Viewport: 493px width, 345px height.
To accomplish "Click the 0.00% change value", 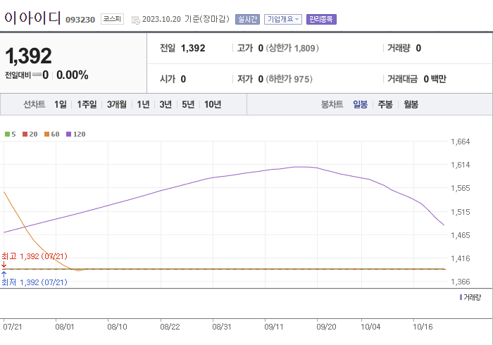I will 73,75.
